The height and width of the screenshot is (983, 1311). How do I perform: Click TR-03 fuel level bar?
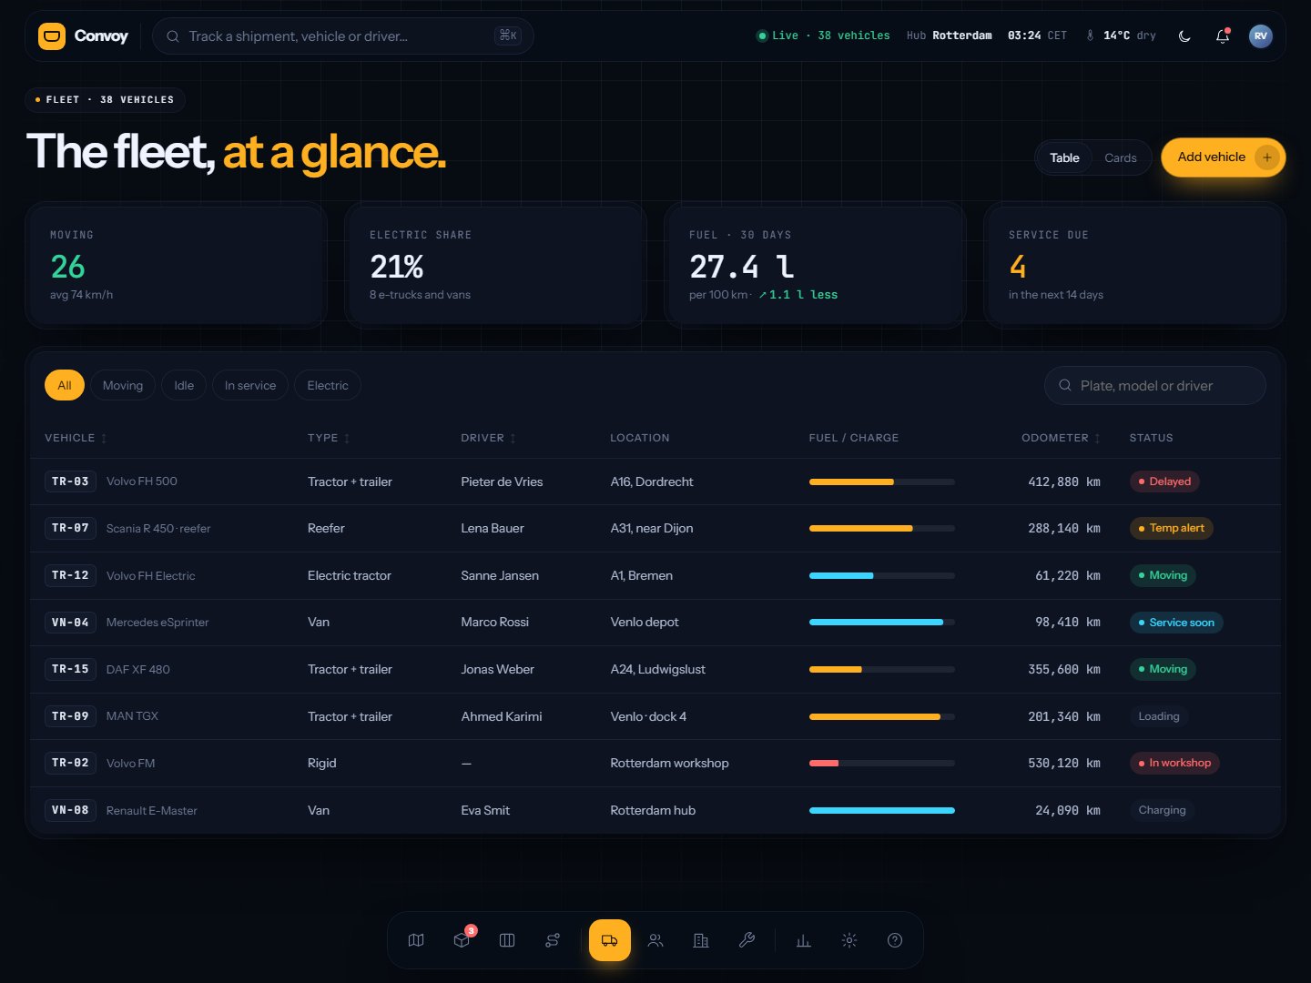(882, 481)
